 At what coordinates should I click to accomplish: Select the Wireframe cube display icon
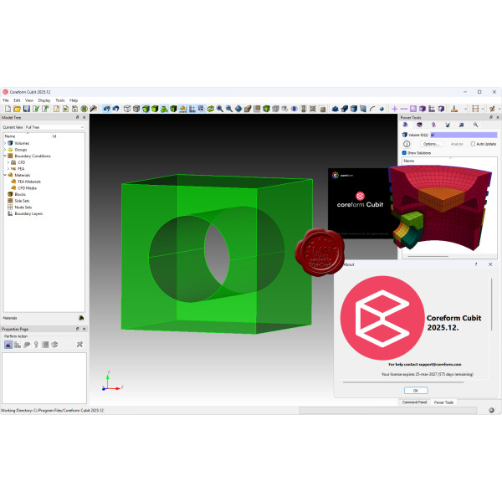[x=127, y=109]
